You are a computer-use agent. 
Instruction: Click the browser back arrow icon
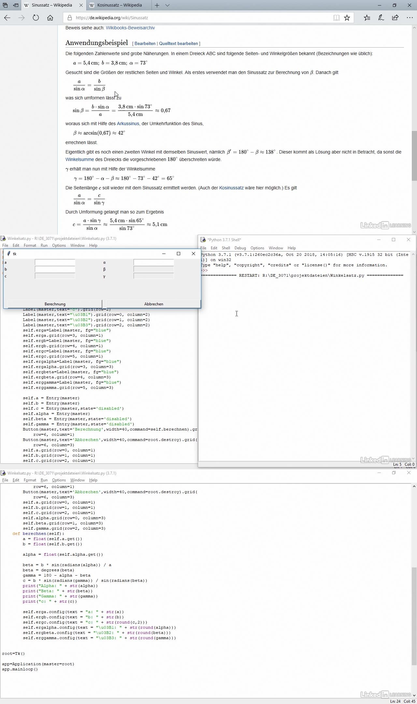pos(7,18)
